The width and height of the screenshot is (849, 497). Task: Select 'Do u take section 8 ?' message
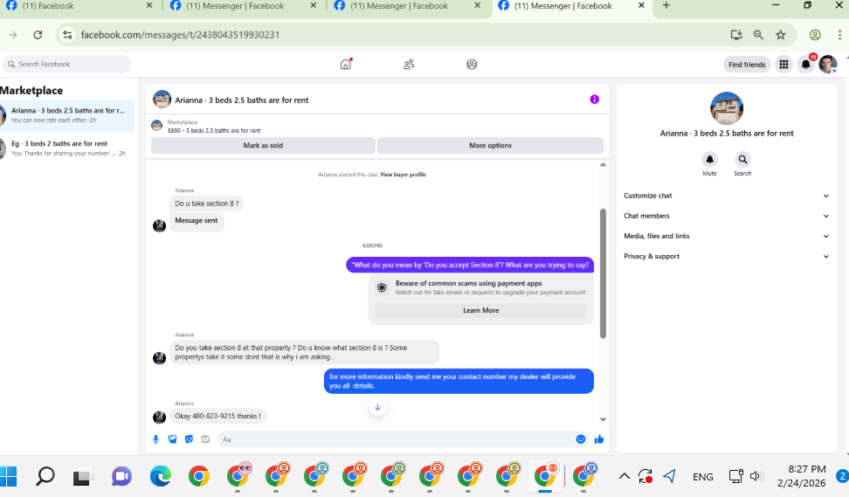coord(207,204)
